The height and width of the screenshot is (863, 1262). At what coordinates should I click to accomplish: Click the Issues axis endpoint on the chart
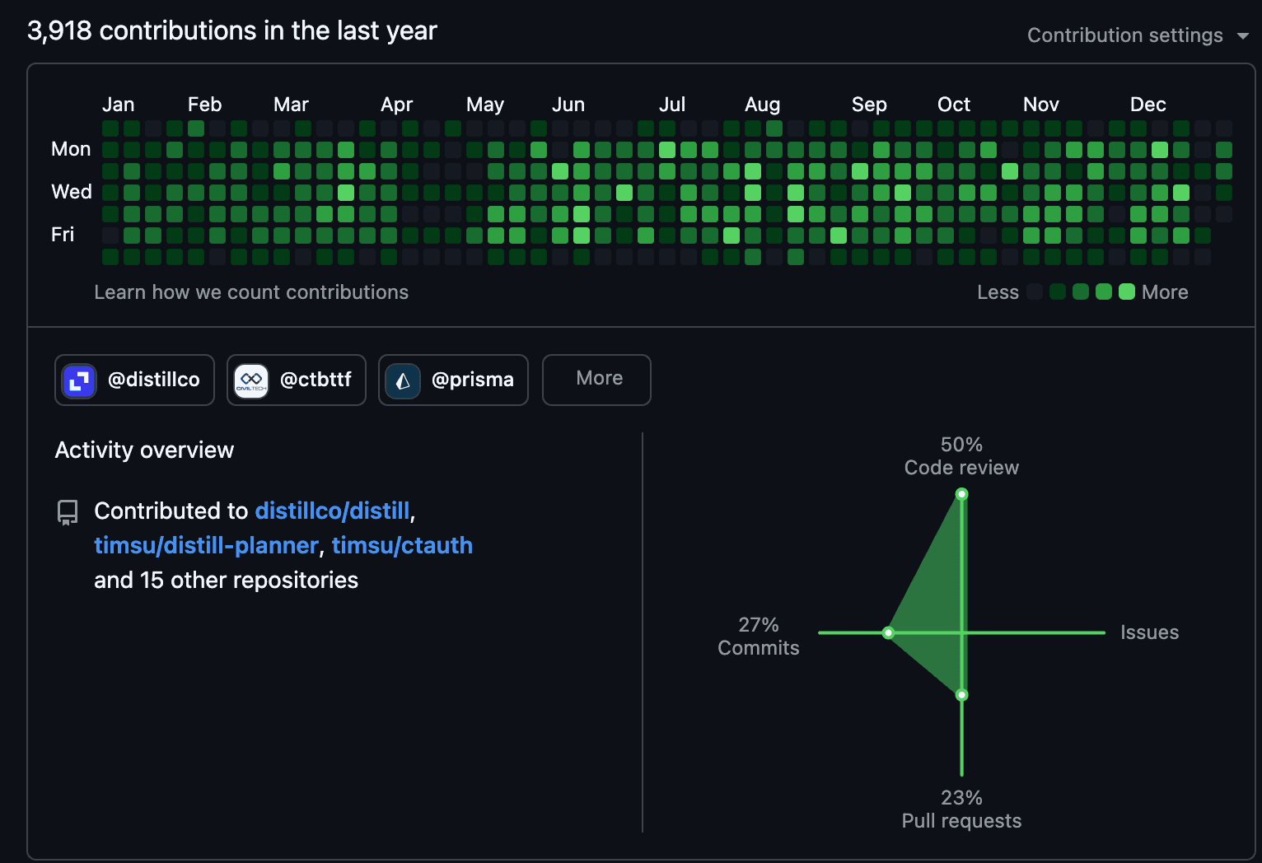1105,633
